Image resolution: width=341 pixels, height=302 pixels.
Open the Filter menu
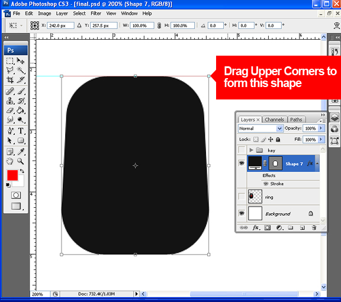tap(96, 14)
